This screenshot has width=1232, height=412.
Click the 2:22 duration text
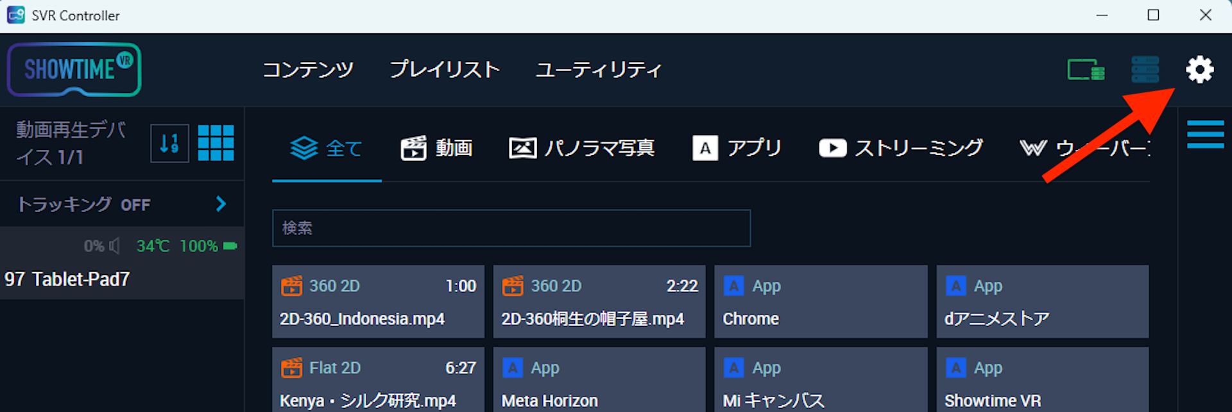(x=682, y=286)
